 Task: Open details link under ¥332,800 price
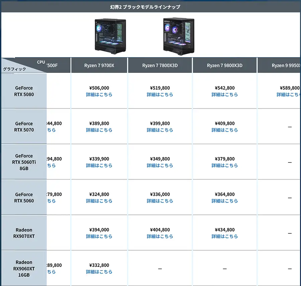tap(99, 272)
